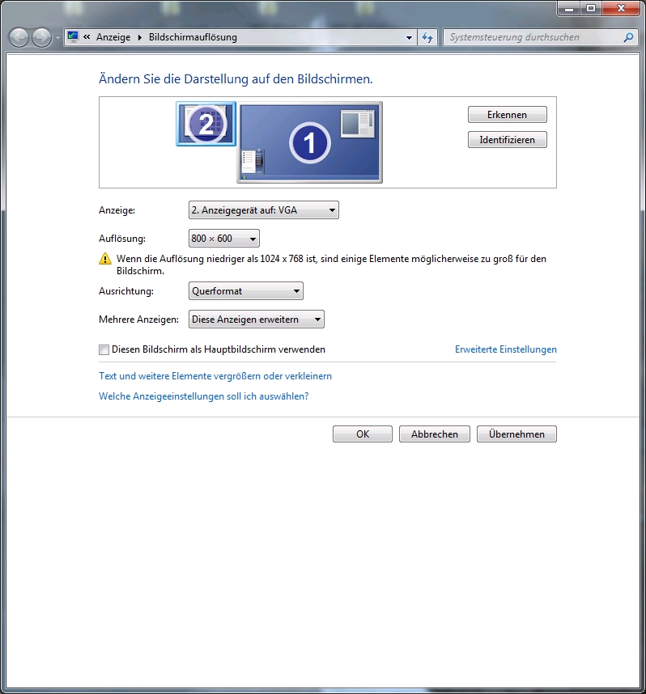
Task: Click the control panel icon in address bar
Action: pyautogui.click(x=74, y=36)
